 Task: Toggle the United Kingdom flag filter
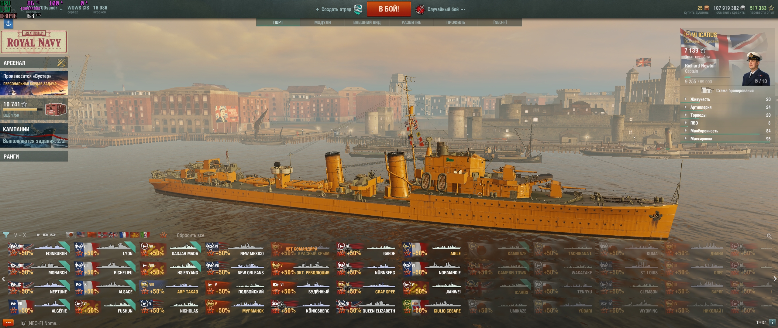pos(113,235)
